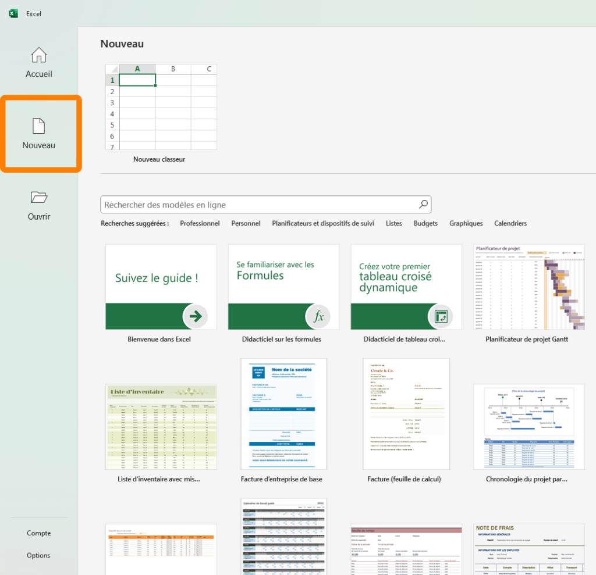Open the Note de frais template

point(529,549)
